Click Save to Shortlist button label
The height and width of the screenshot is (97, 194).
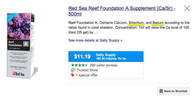176,91
